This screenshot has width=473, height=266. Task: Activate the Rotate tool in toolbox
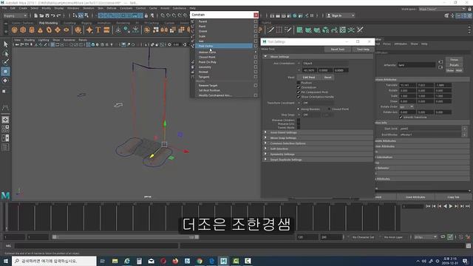click(5, 81)
